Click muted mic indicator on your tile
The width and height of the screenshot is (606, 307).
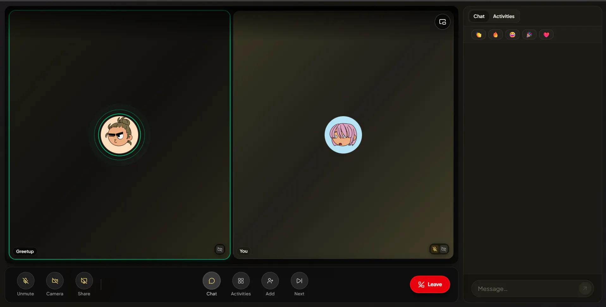pos(435,249)
